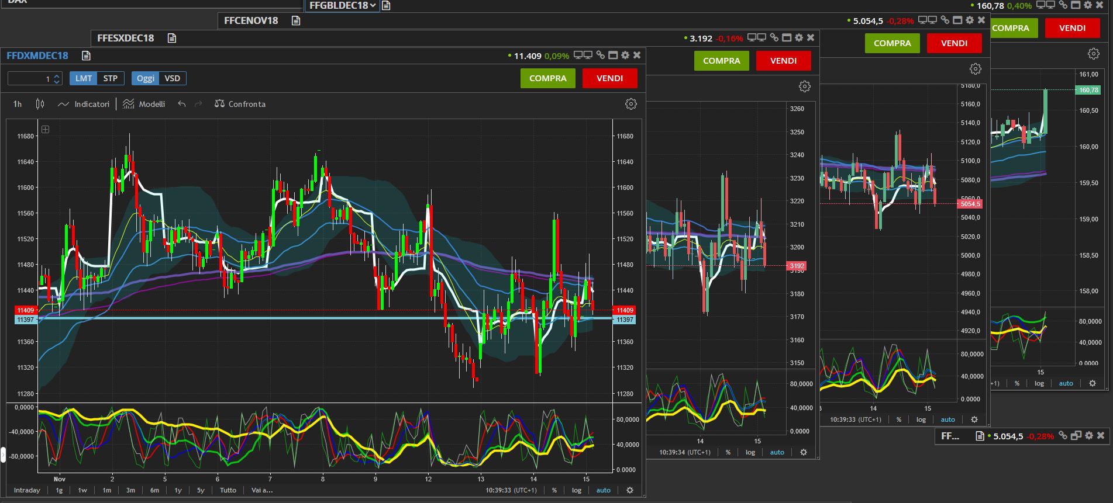
Task: Toggle auto scale on the FFDXMDEC18 chart
Action: click(604, 490)
